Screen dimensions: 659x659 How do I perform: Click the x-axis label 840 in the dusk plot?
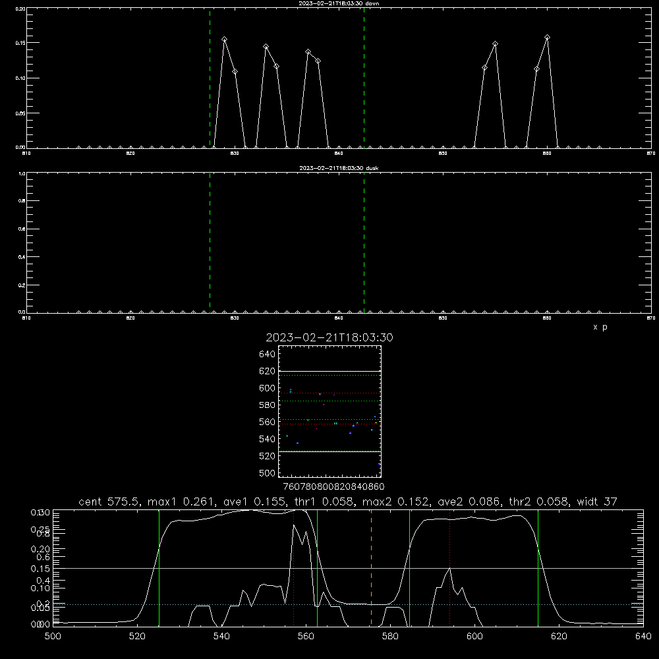339,318
